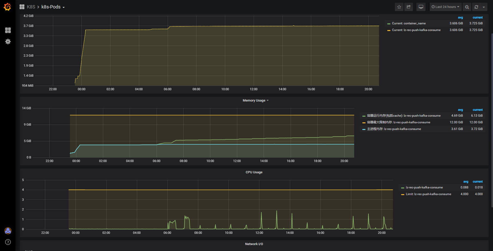The image size is (493, 251).
Task: Open color picker for 主进程内存 series
Action: [364, 129]
